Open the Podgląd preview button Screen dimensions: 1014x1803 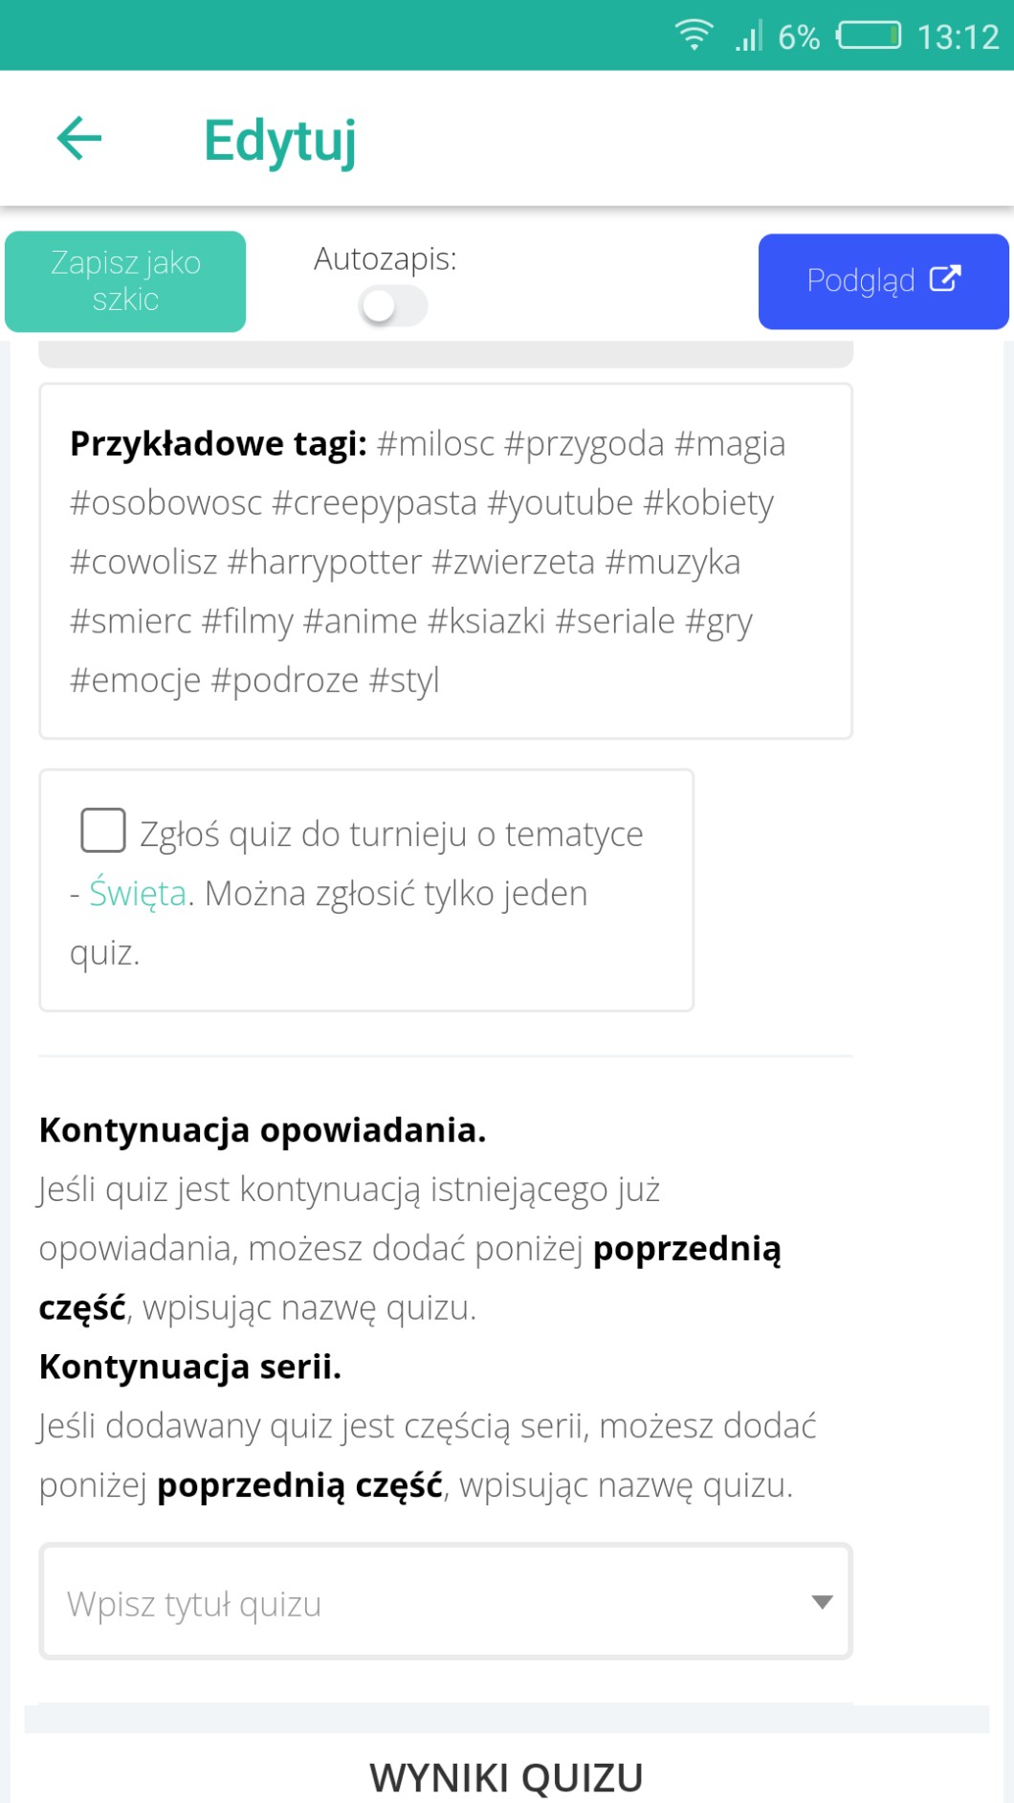(x=882, y=281)
